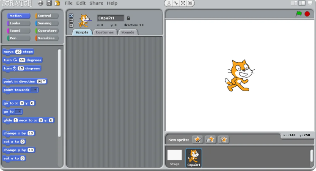
Task: Select the Control block category
Action: point(47,16)
